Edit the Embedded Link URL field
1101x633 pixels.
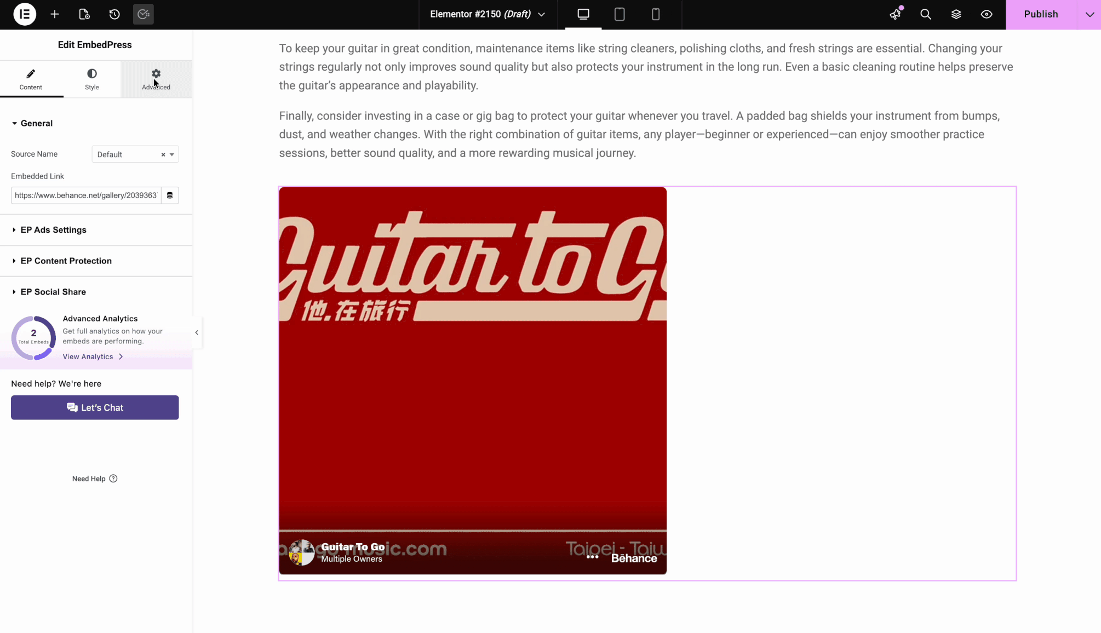pyautogui.click(x=86, y=195)
